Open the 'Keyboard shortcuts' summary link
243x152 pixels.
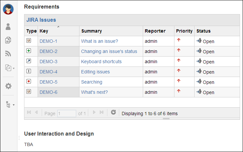coord(101,62)
